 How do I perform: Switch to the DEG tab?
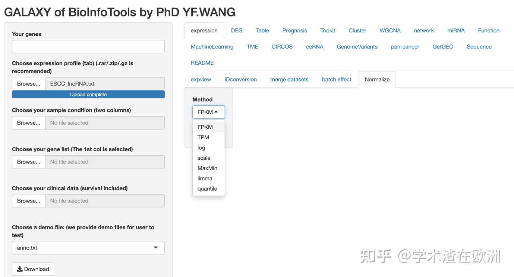coord(237,30)
